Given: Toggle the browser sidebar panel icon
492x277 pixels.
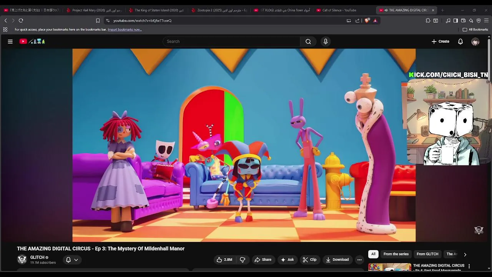Looking at the screenshot, I should (x=455, y=20).
